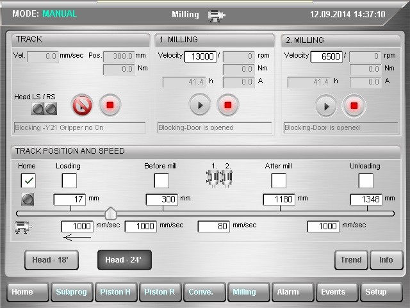Edit return speed field above arrow

point(77,227)
